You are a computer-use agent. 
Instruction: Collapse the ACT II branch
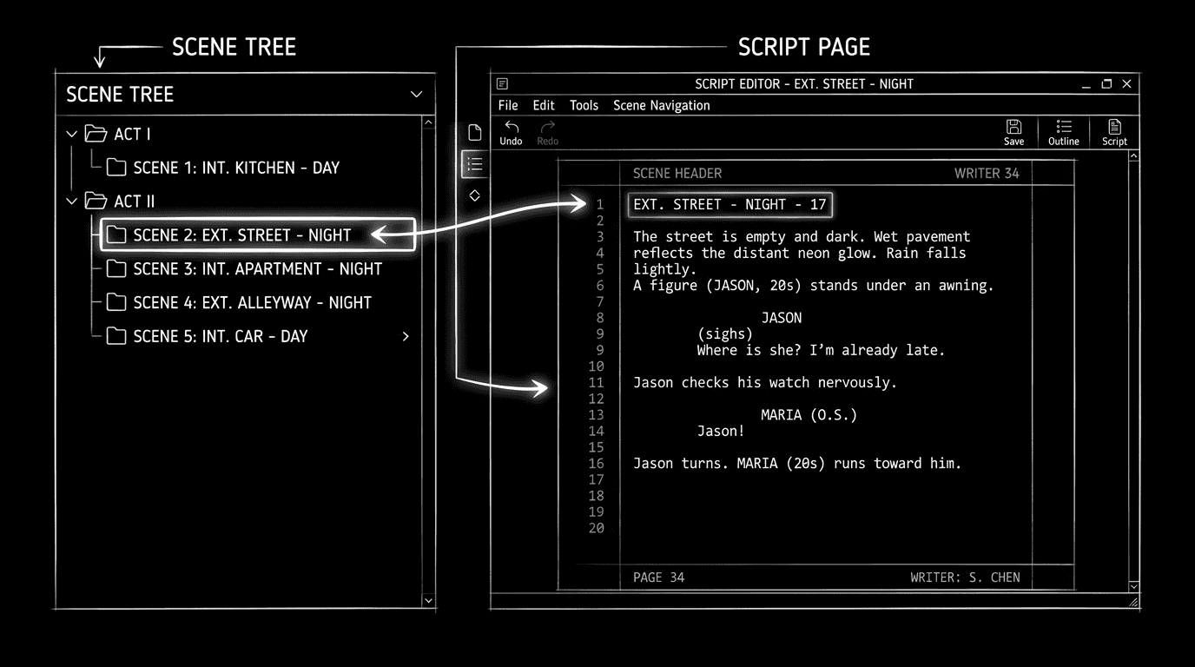click(x=70, y=201)
